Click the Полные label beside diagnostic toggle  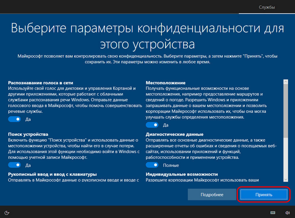171,165
